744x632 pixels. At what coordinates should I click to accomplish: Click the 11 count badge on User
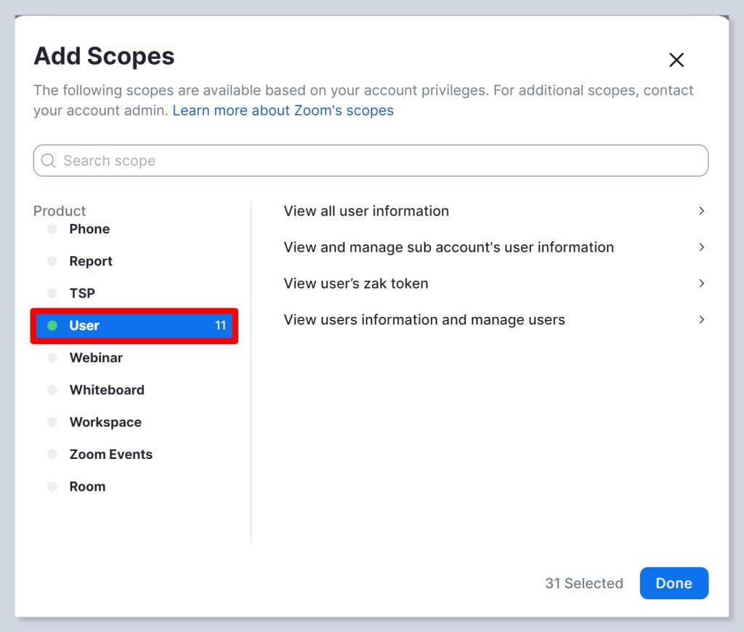tap(220, 326)
